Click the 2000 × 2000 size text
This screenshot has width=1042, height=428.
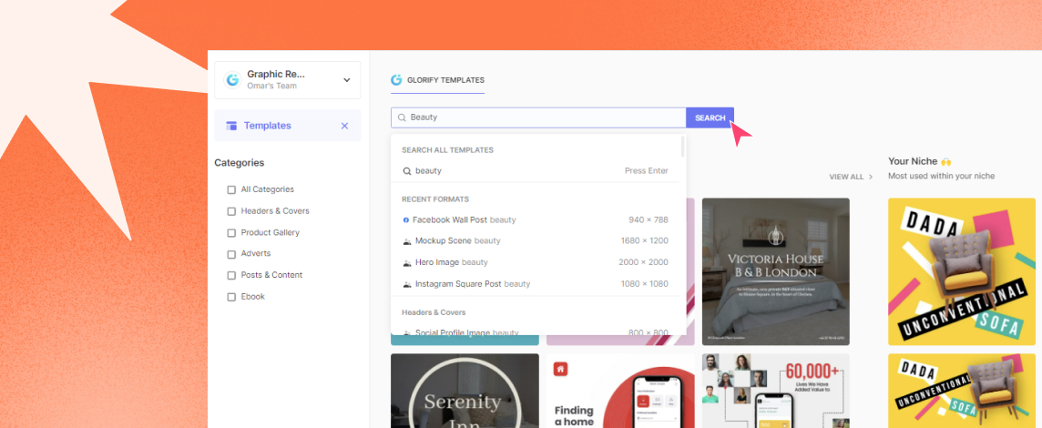click(643, 262)
